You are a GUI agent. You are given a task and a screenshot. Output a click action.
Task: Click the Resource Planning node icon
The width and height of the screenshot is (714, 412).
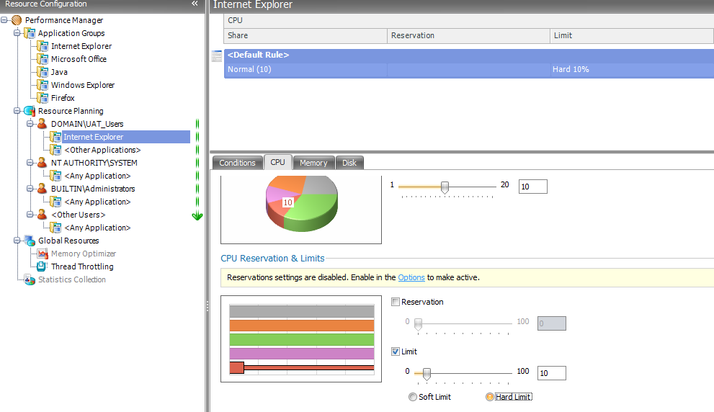coord(30,111)
